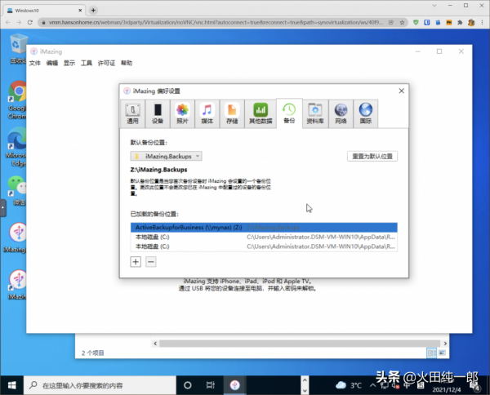Go back in the browser
This screenshot has width=490, height=395.
(8, 22)
